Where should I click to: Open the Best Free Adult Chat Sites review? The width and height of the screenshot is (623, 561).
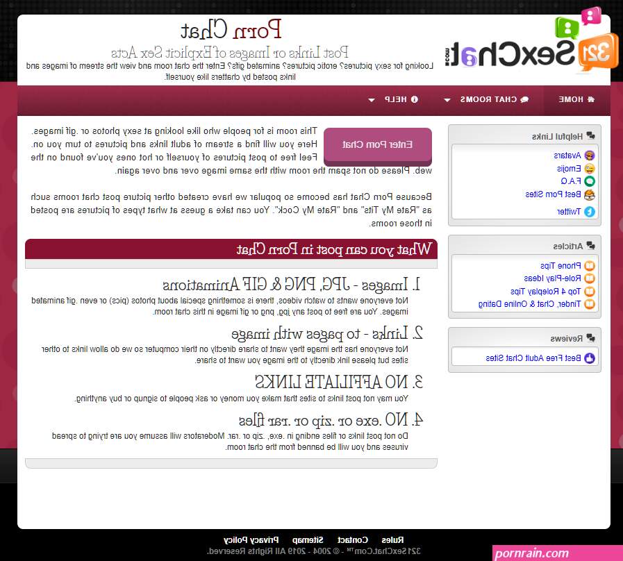click(533, 358)
